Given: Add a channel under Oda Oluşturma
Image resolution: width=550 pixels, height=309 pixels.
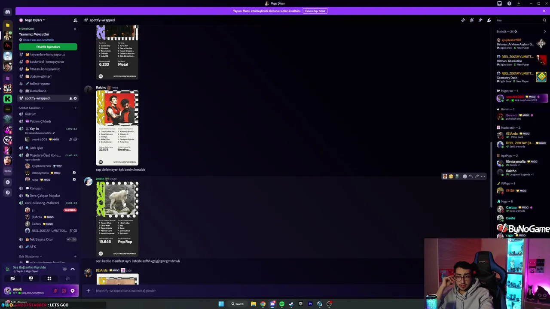Looking at the screenshot, I should click(75, 256).
